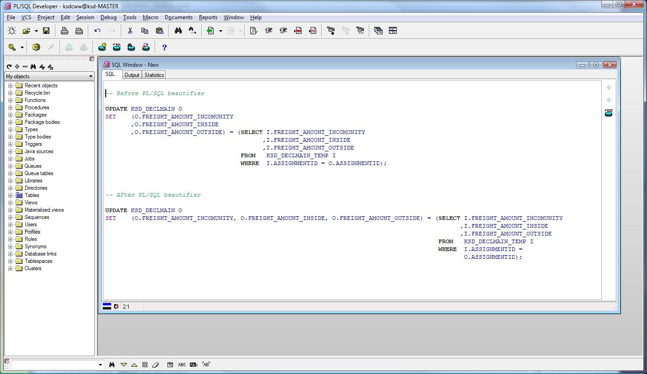Toggle the highlighted Abc whole-word option
Image resolution: width=647 pixels, height=374 pixels.
point(194,364)
